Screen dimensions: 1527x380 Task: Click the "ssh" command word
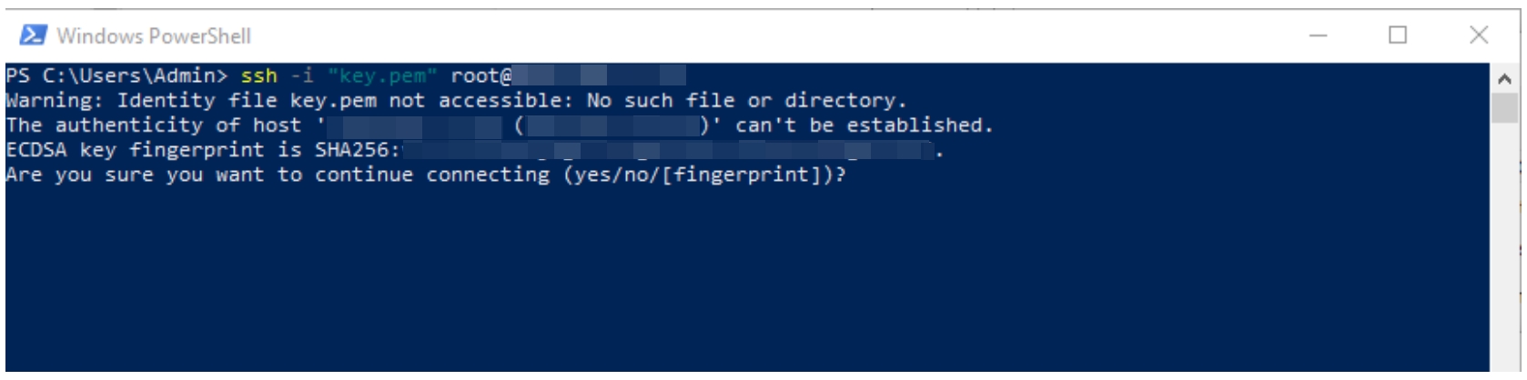click(x=258, y=76)
